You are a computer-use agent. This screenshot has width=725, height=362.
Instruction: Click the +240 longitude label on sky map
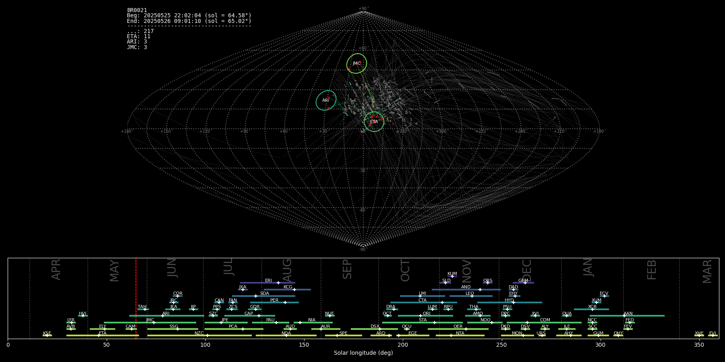520,131
